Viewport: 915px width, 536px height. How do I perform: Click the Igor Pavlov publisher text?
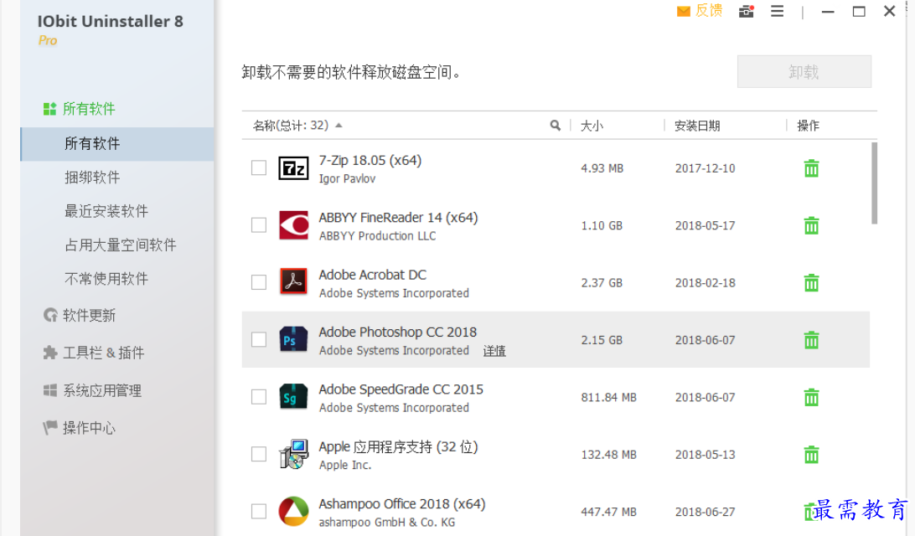click(347, 178)
